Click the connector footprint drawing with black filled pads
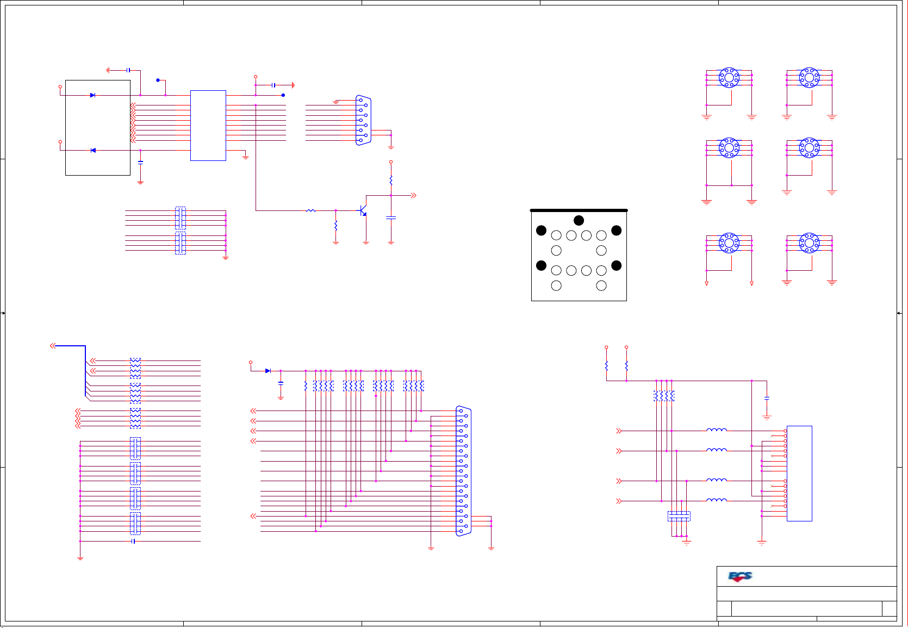The height and width of the screenshot is (628, 908). click(x=579, y=255)
